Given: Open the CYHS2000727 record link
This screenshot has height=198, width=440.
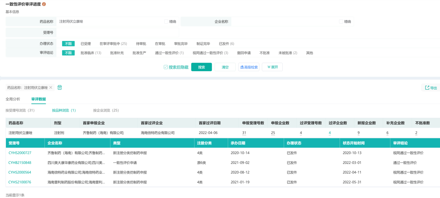Looking at the screenshot, I should tap(20, 153).
